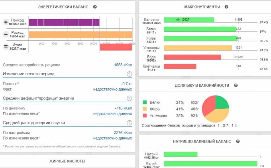Click the БЖУ pie chart
The height and width of the screenshot is (168, 271).
pos(215,108)
